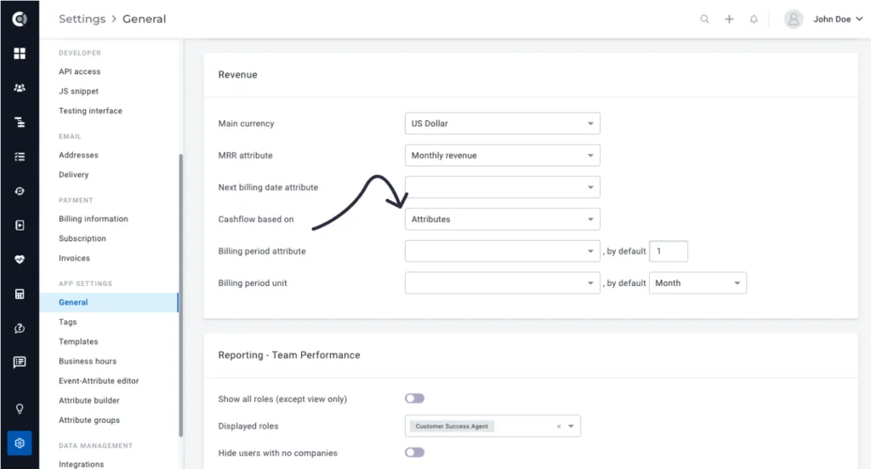Open the settings gear icon
This screenshot has width=871, height=469.
point(20,443)
